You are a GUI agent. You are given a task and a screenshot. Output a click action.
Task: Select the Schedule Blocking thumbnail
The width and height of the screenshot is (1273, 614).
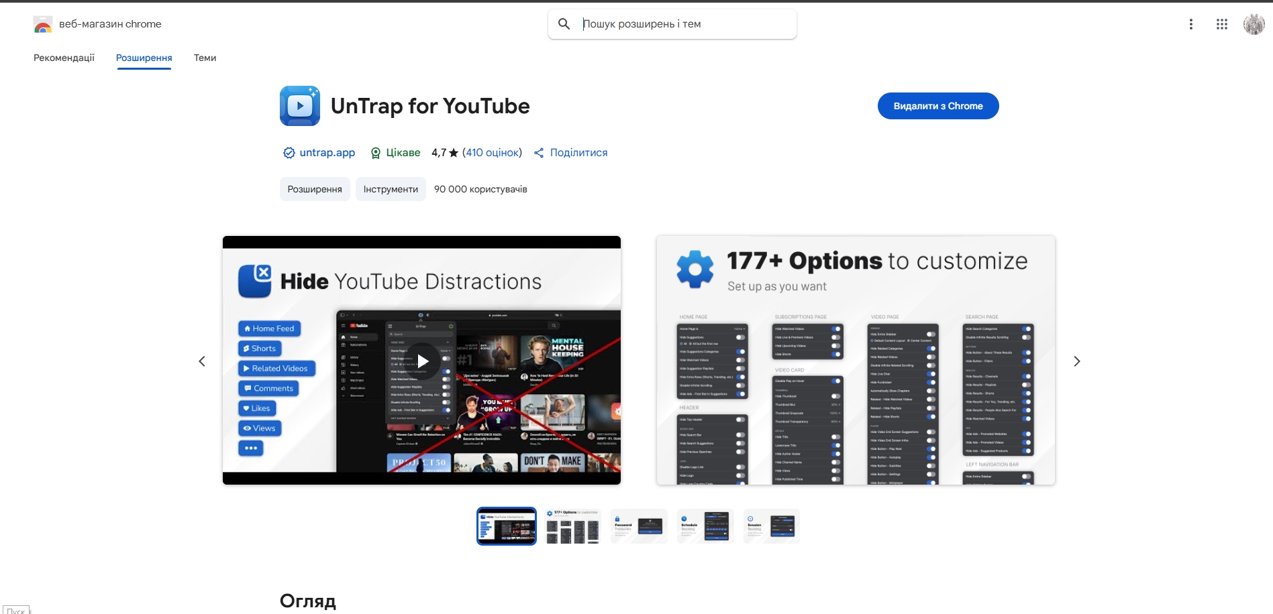pyautogui.click(x=705, y=526)
